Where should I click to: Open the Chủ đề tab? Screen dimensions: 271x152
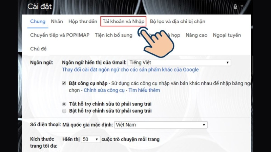click(38, 49)
